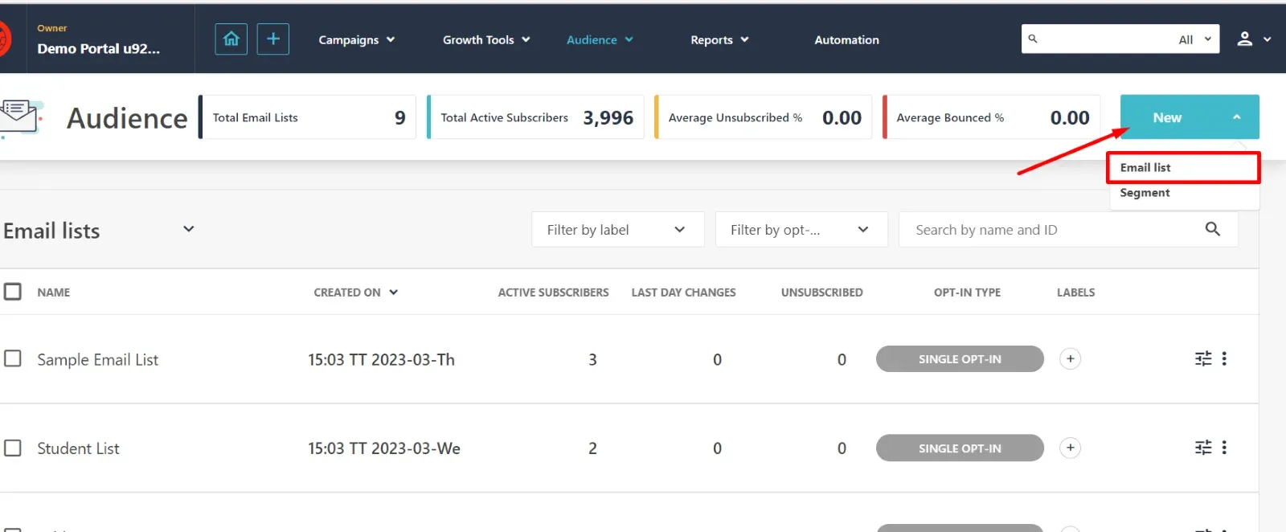Open three-dot menu for Student List
The height and width of the screenshot is (532, 1286).
(x=1224, y=448)
